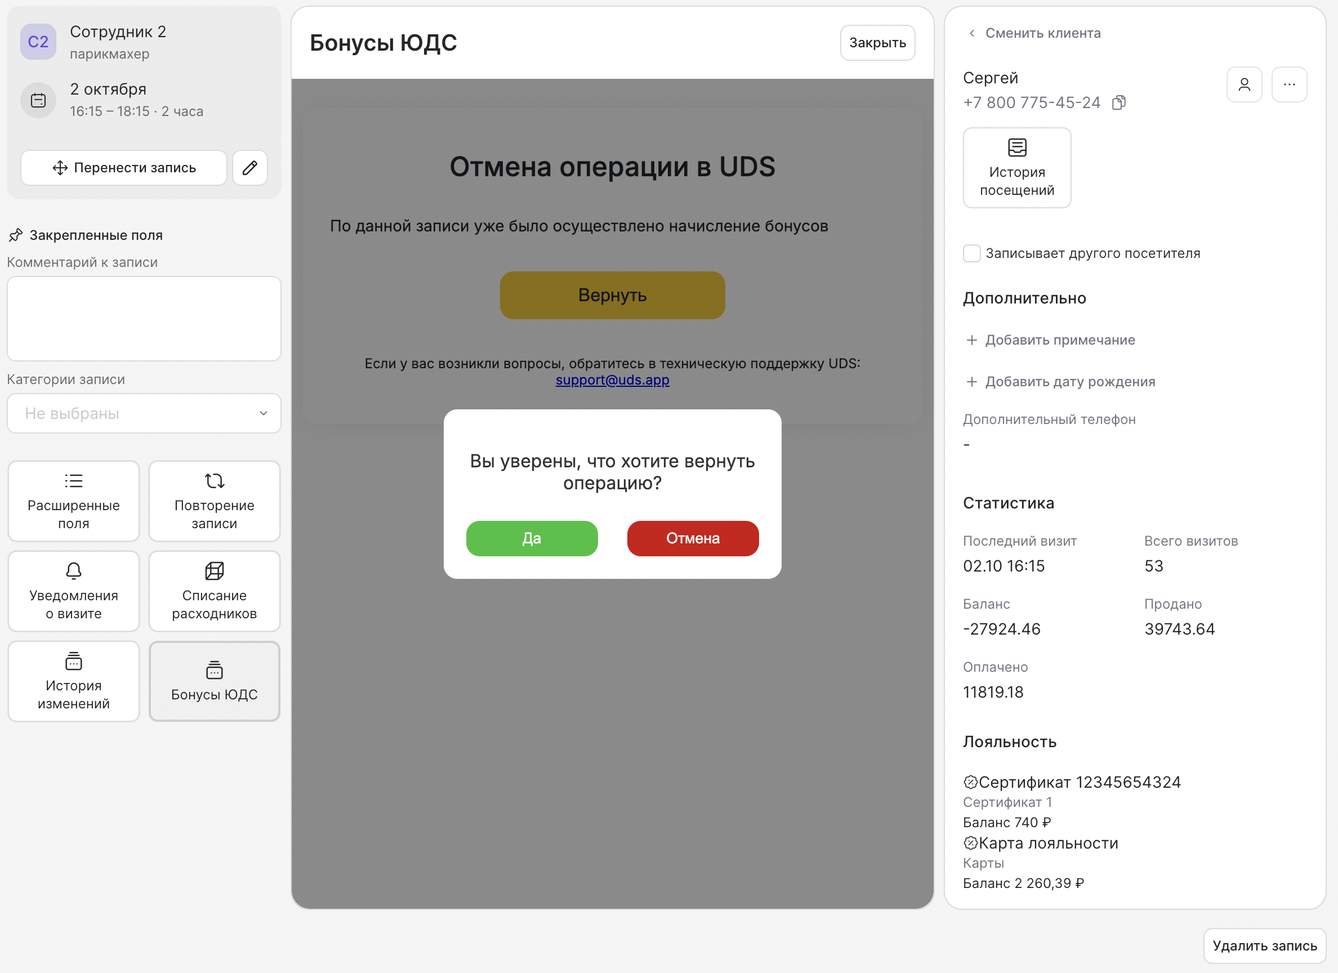The image size is (1338, 973).
Task: Click Добавить примечание
Action: tap(1051, 340)
